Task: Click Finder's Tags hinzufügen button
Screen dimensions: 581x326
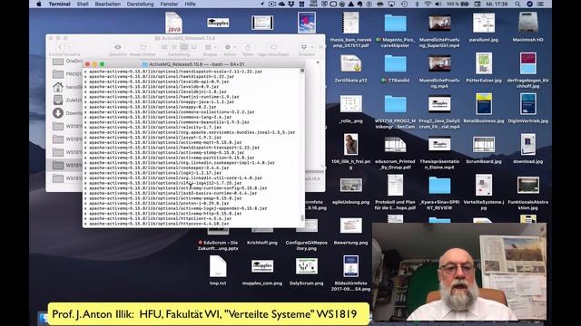Action: click(273, 47)
